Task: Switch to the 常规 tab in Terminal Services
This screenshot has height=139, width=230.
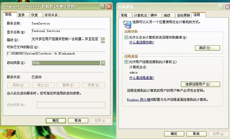Action: point(10,15)
